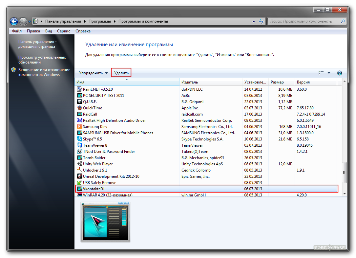
Task: Sort by the Издатель column header
Action: coord(211,82)
